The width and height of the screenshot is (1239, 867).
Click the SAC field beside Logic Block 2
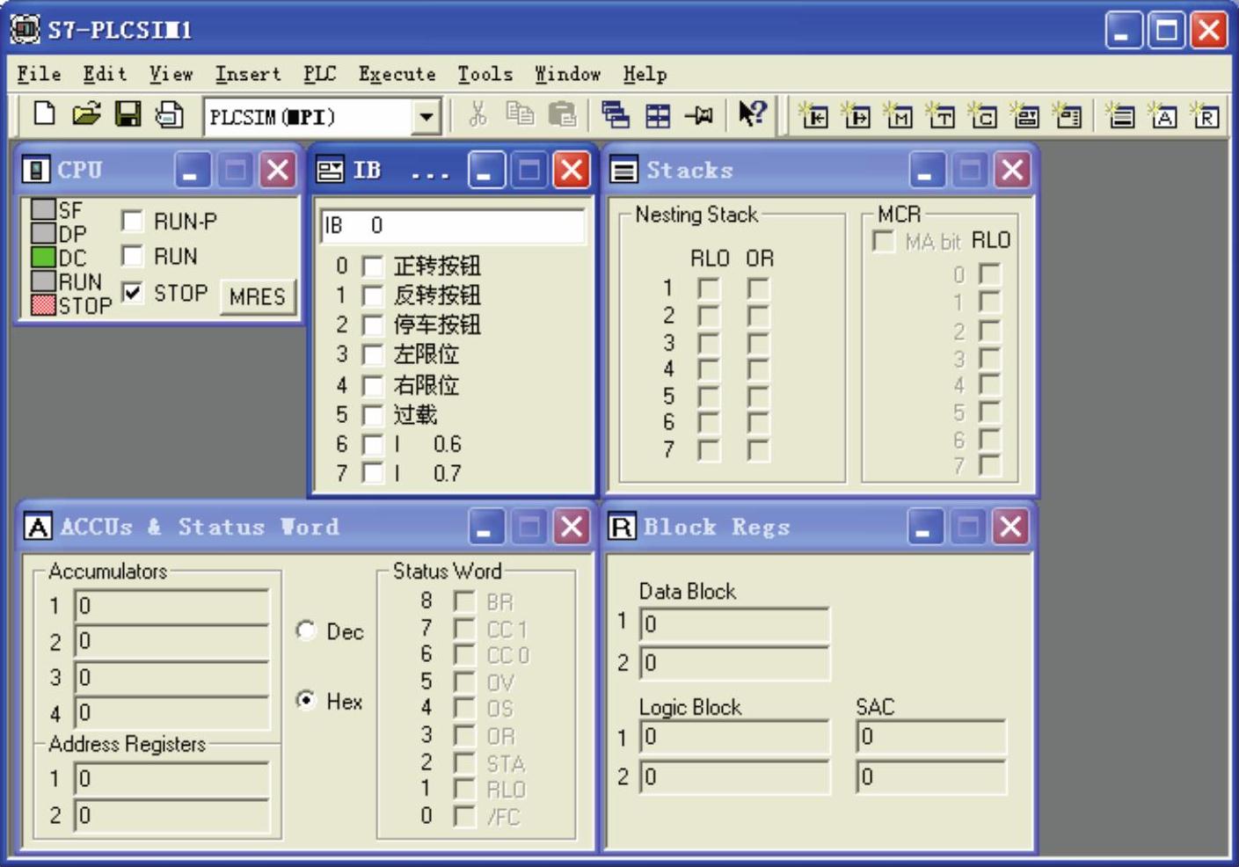pos(931,776)
